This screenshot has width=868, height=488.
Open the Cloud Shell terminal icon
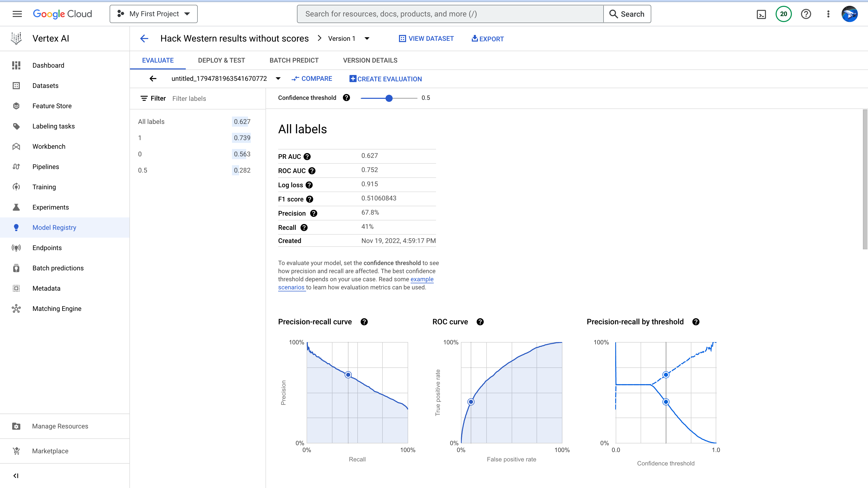click(761, 14)
